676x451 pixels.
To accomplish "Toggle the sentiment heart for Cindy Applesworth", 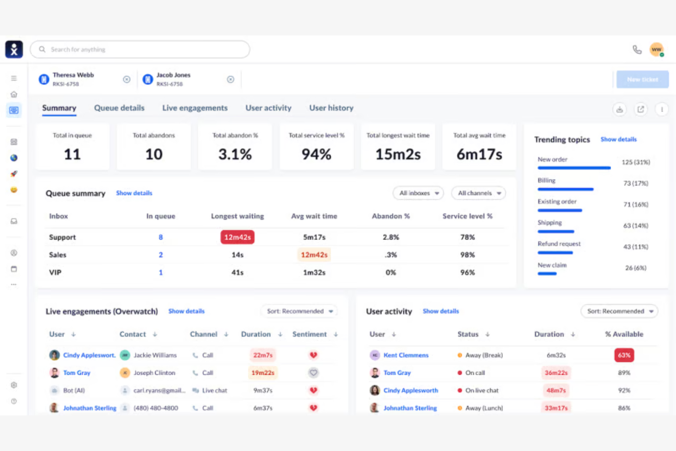I will 313,355.
